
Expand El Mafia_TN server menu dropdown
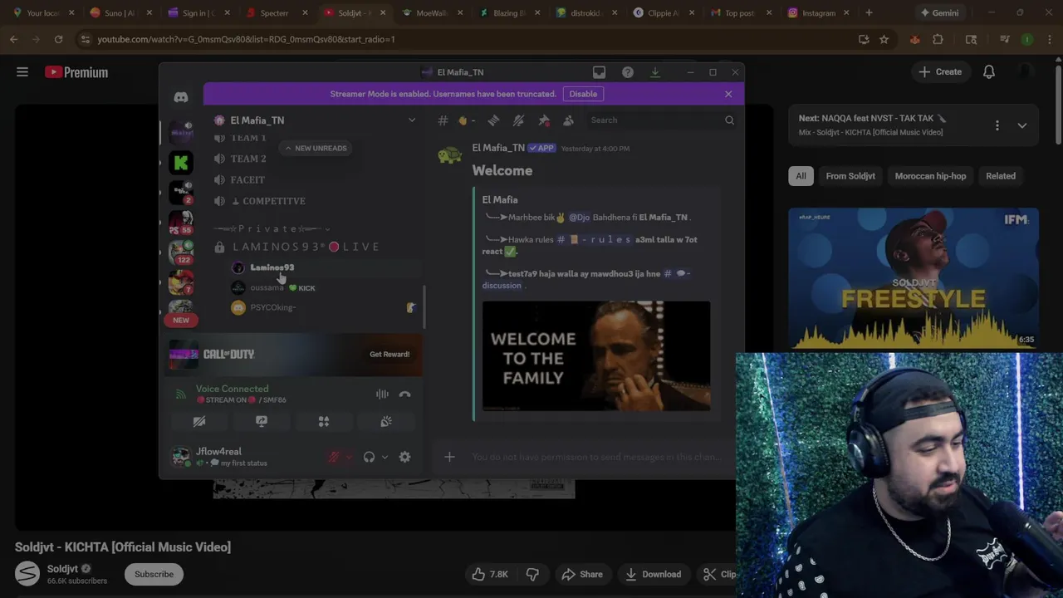pyautogui.click(x=411, y=120)
